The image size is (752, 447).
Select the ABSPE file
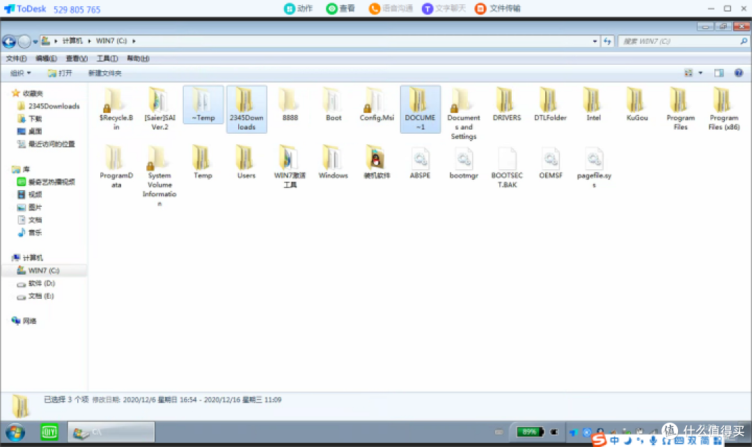420,163
